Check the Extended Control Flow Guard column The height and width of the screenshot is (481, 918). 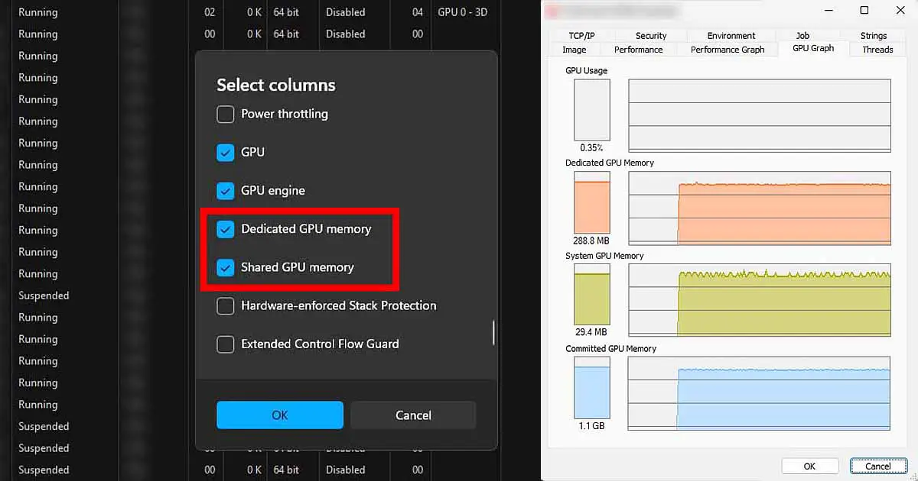pyautogui.click(x=226, y=344)
